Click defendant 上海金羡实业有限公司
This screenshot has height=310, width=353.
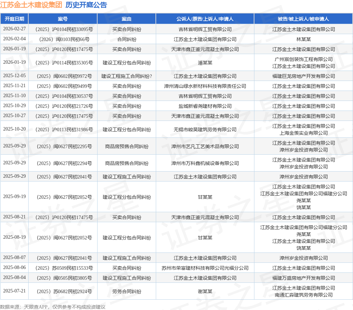point(303,133)
